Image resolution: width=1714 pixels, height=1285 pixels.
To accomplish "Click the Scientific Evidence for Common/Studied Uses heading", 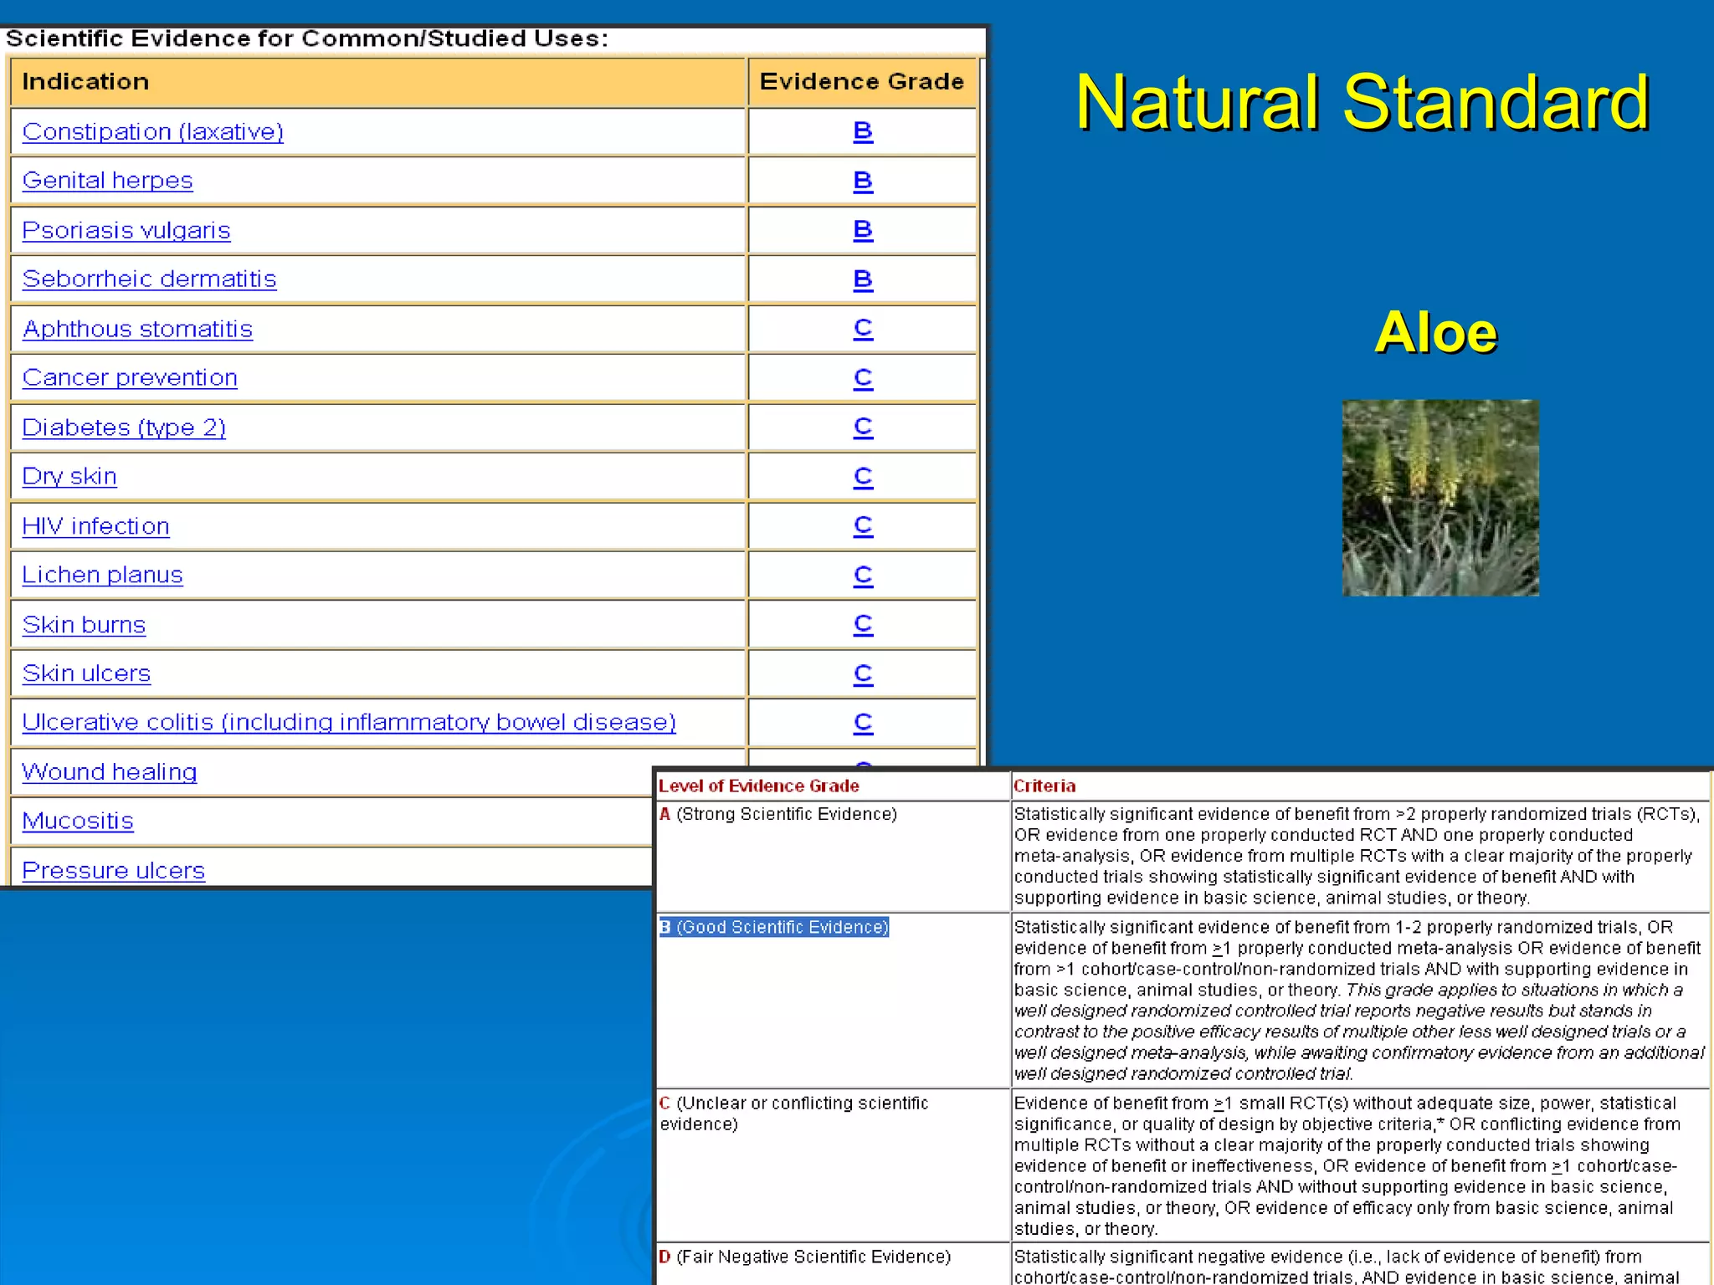I will [x=307, y=39].
